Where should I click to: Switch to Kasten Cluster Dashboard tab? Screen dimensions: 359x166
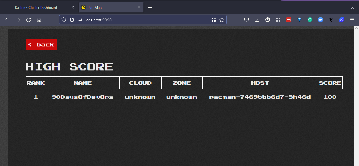36,7
